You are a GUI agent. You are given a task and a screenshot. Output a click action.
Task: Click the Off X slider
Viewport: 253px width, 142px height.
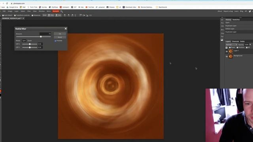tap(30, 44)
